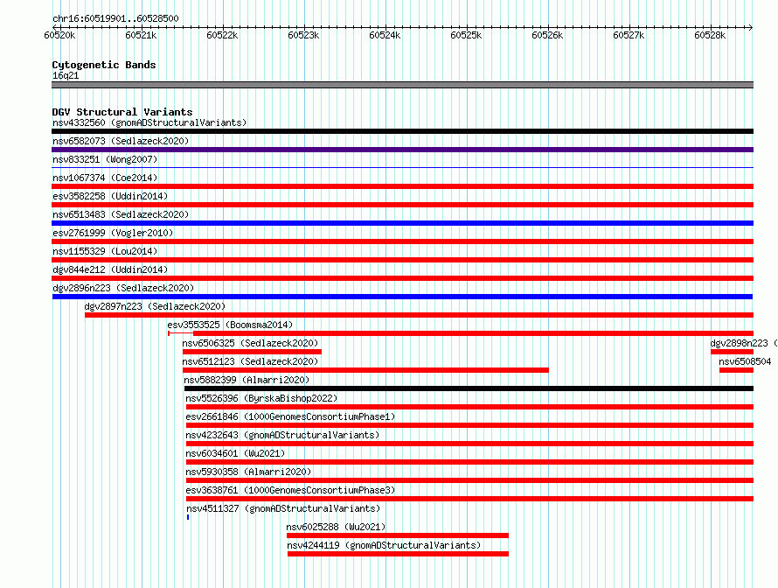Open nsv5526396 (ByrskaBishop2022) label
Viewport: 778px width, 588px height.
[x=261, y=398]
